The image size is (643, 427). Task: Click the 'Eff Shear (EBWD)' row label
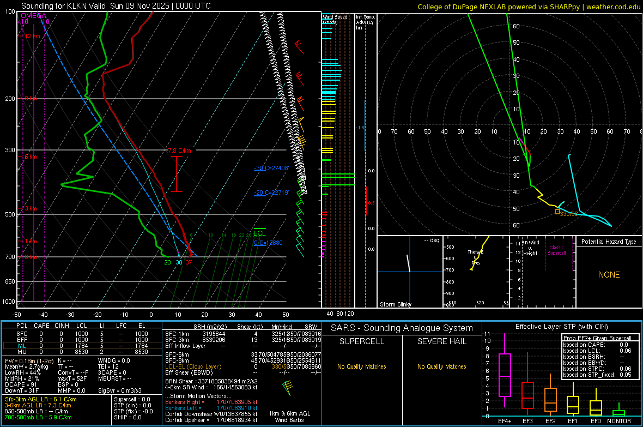coord(189,372)
